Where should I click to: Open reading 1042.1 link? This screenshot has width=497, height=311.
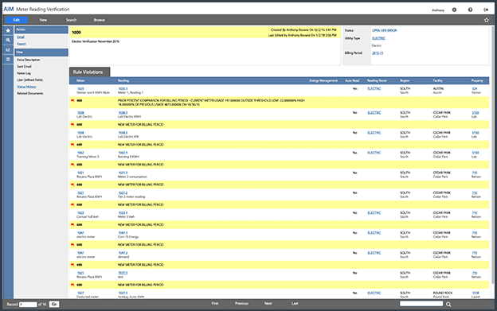[x=123, y=153]
